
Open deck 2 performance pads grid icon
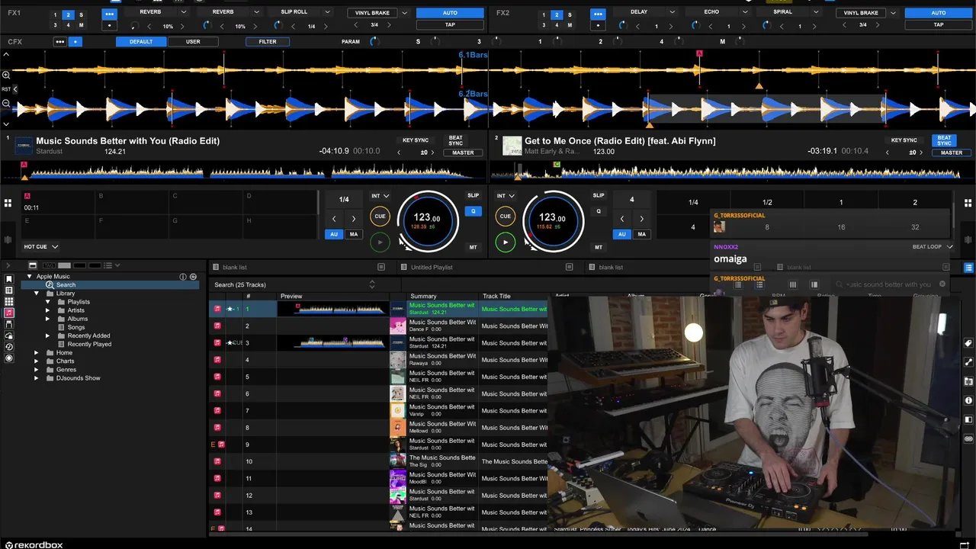coord(968,203)
